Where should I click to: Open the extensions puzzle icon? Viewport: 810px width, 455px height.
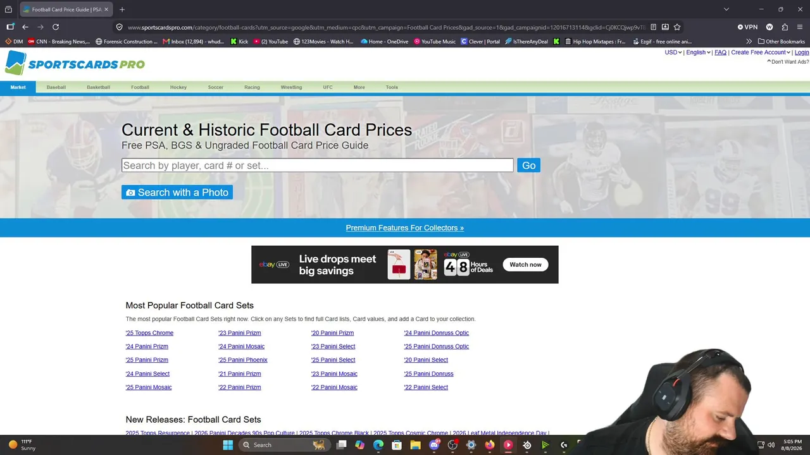pyautogui.click(x=785, y=27)
